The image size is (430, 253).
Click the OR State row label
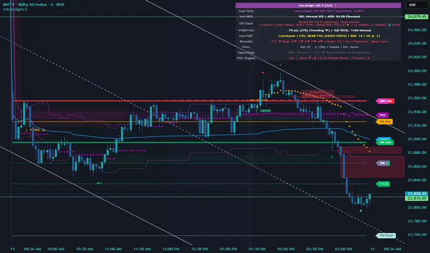point(246,23)
